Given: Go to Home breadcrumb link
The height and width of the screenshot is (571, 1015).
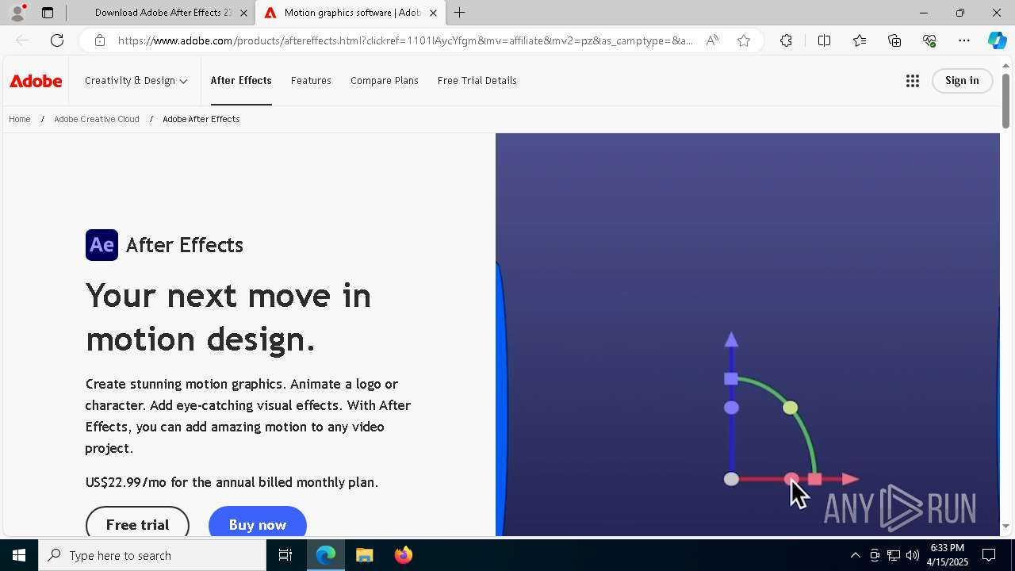Looking at the screenshot, I should click(20, 119).
